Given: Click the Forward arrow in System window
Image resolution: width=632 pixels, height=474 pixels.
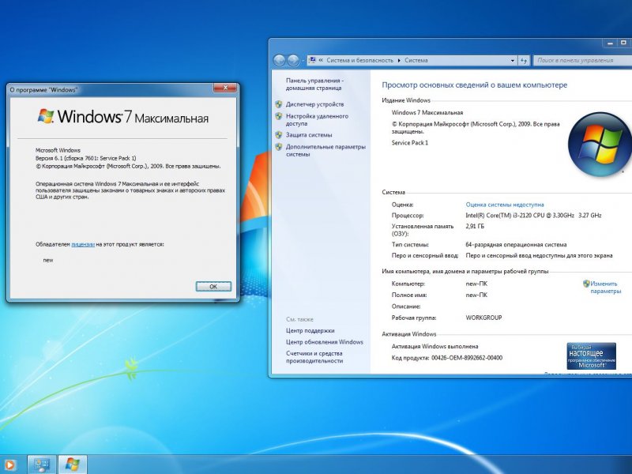Looking at the screenshot, I should click(293, 61).
